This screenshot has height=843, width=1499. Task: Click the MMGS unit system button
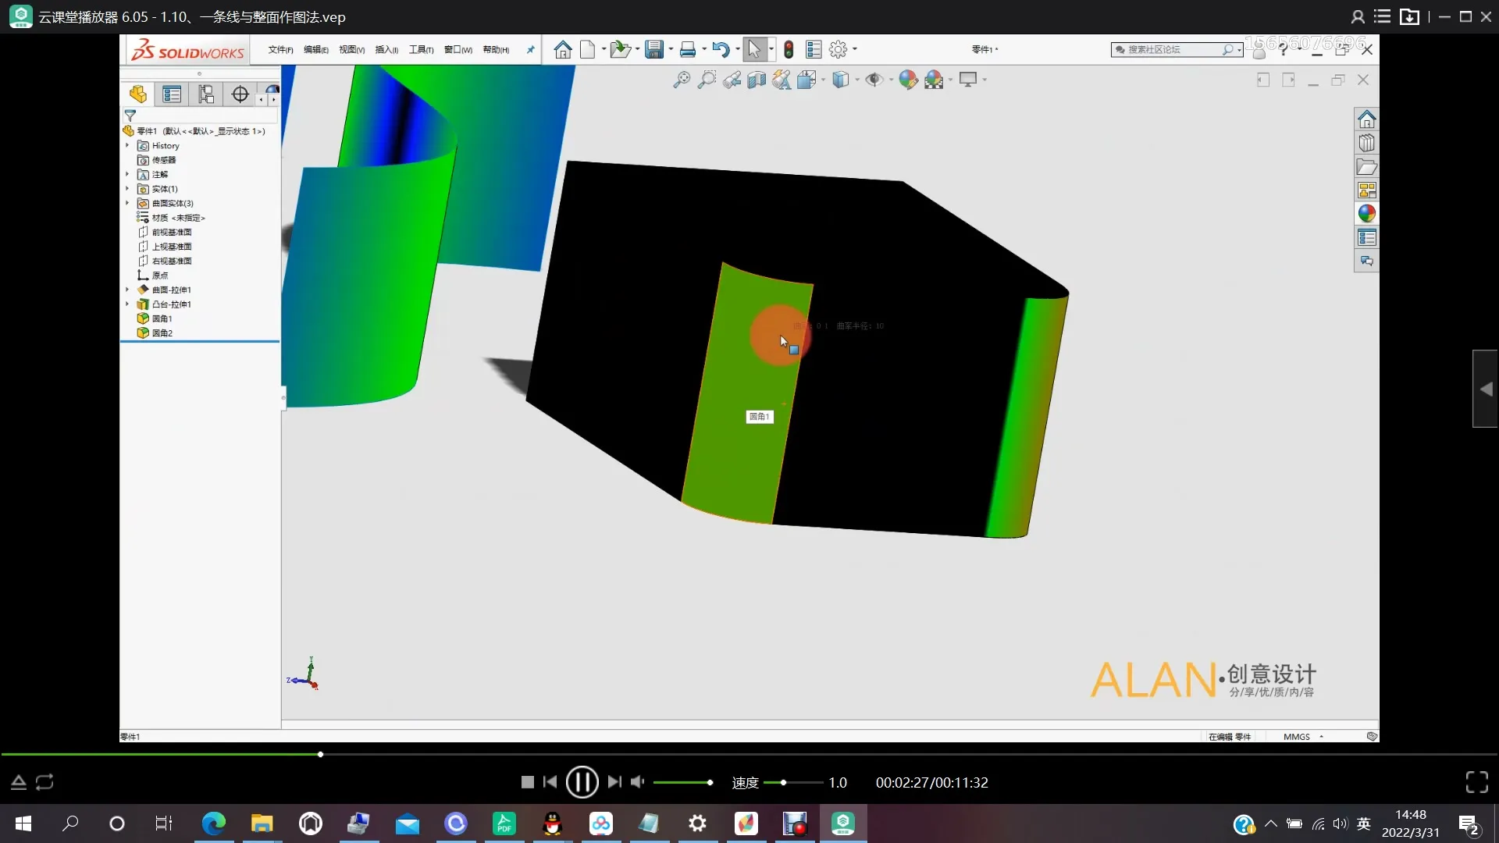pyautogui.click(x=1297, y=737)
